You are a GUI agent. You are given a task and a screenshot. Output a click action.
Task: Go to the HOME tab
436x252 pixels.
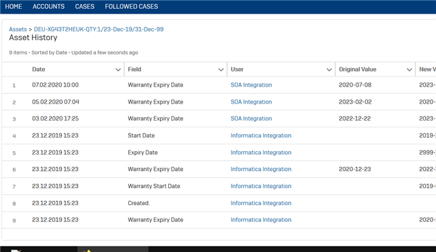point(14,7)
